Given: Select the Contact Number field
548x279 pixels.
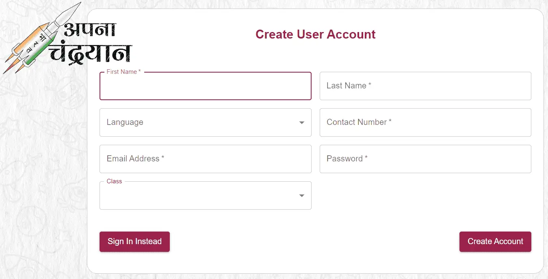Looking at the screenshot, I should [x=425, y=122].
